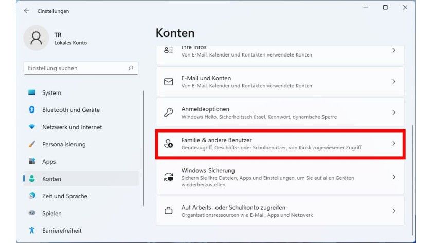The width and height of the screenshot is (432, 243).
Task: Click the magnifier icon in the search box
Action: click(131, 68)
